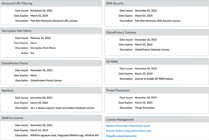This screenshot has height=140, width=209.
Task: Select the GlobalProtect Gateway panel header
Action: coord(157,32)
